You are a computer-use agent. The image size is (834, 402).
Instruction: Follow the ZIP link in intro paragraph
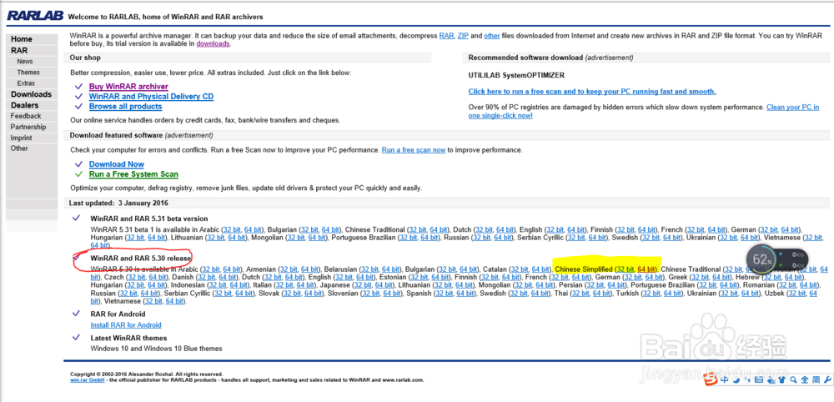463,36
